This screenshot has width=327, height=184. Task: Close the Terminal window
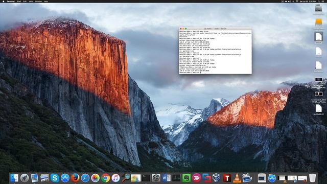(x=181, y=29)
